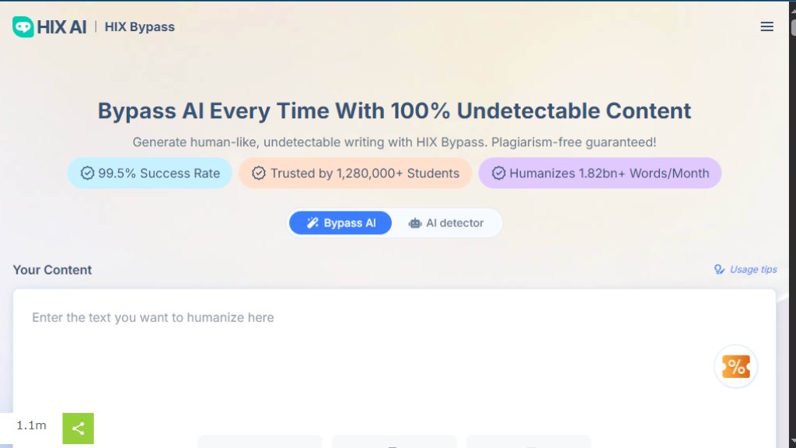Image resolution: width=796 pixels, height=448 pixels.
Task: Click the Humanizes 1.82bn+ Words/Month badge
Action: click(599, 173)
